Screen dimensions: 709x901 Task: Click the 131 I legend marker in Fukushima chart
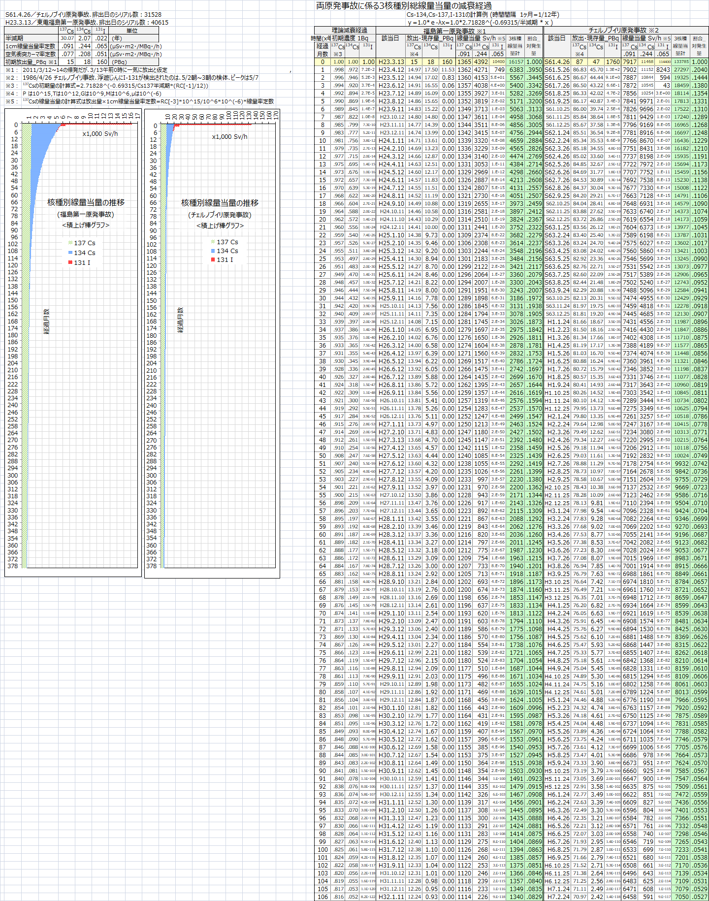(x=70, y=262)
